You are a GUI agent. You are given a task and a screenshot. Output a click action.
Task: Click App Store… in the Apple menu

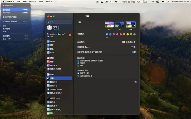coord(8,13)
